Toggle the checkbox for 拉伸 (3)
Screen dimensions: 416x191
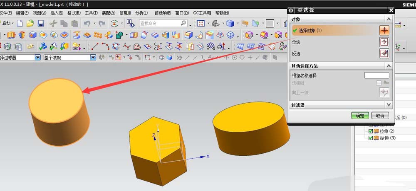pos(371,138)
